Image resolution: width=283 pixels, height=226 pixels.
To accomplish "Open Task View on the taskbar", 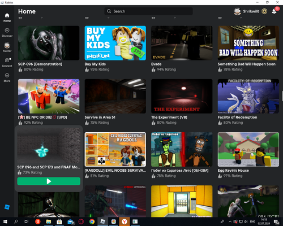I will (x=27, y=221).
